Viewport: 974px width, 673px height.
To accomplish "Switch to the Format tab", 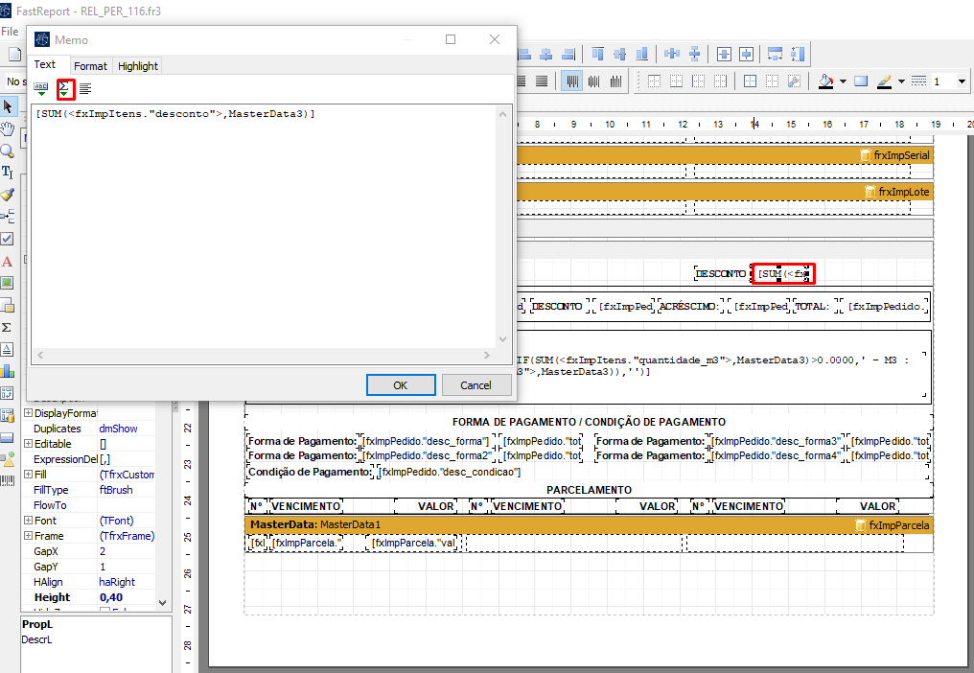I will [91, 66].
